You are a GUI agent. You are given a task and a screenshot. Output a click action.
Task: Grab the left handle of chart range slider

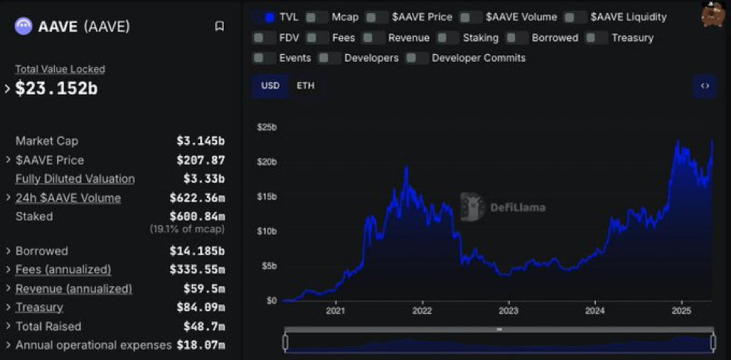pos(285,342)
